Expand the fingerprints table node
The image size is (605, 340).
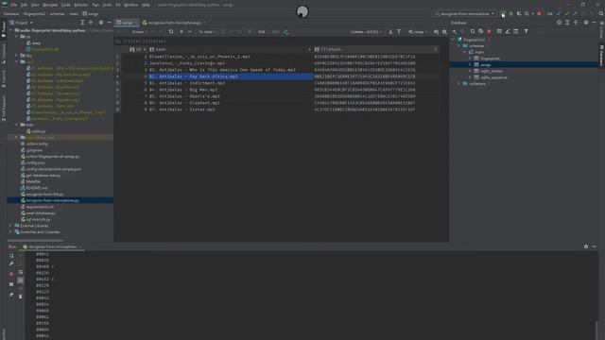(470, 59)
